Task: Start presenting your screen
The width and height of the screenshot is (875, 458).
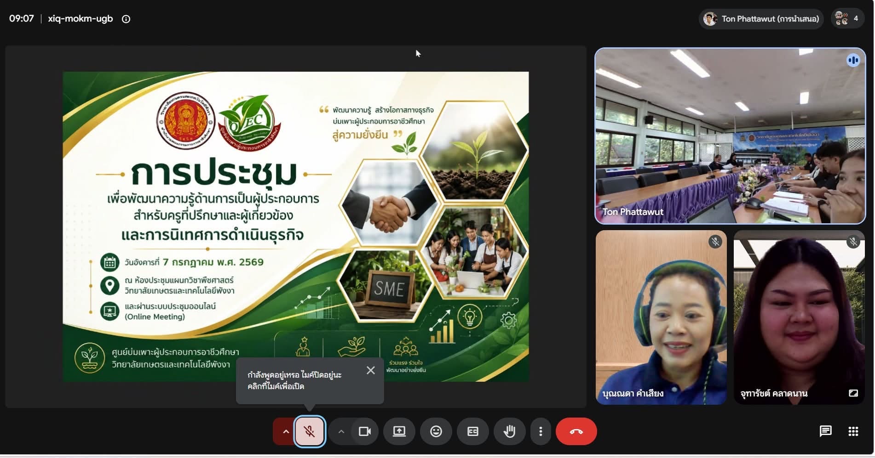Action: [399, 431]
